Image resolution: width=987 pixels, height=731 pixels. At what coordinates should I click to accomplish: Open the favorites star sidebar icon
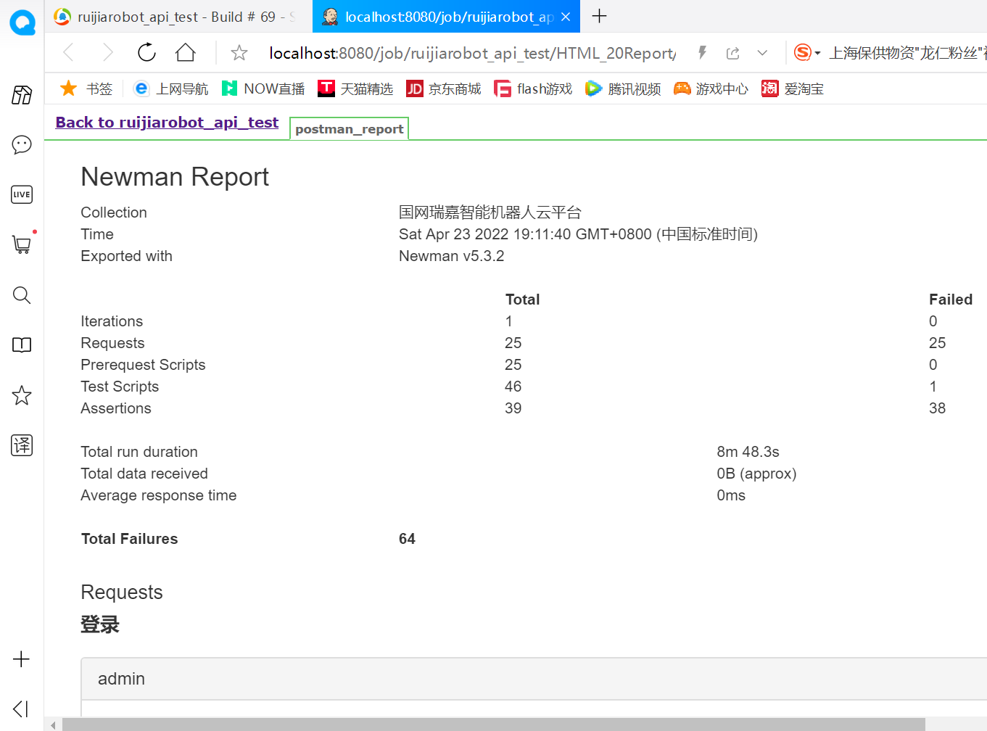(22, 395)
